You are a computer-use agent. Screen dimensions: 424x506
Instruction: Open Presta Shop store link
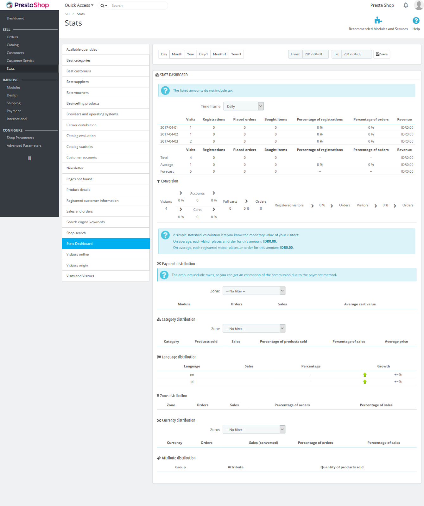(382, 5)
